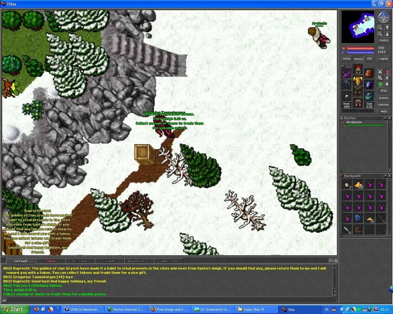This screenshot has height=314, width=393.
Task: Switch to the Default chat tab
Action: (21, 261)
